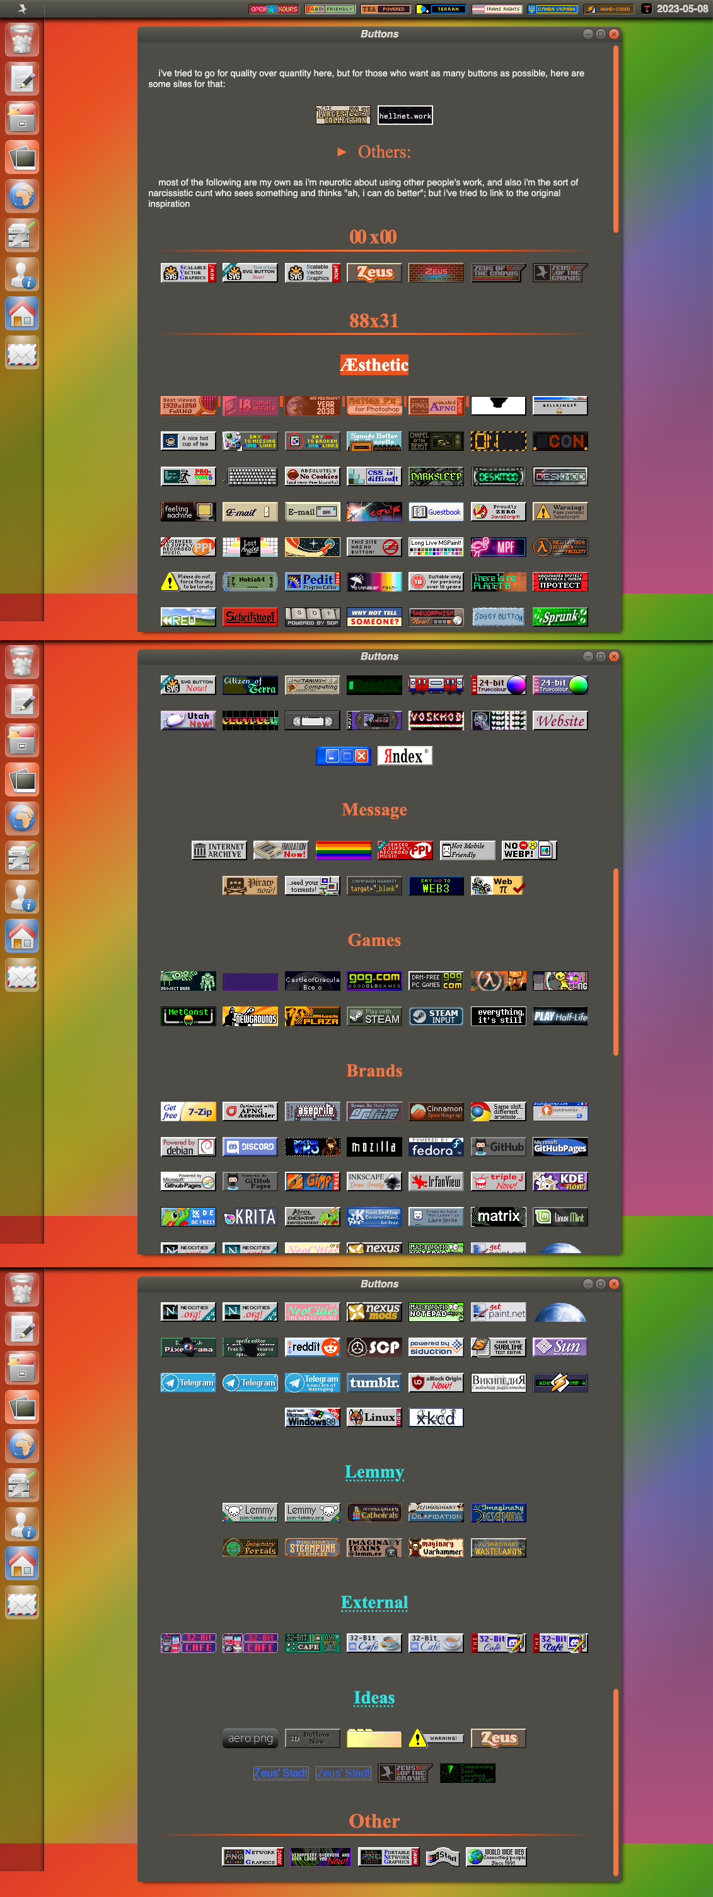
Task: Click the Internet Archive button
Action: pos(219,851)
